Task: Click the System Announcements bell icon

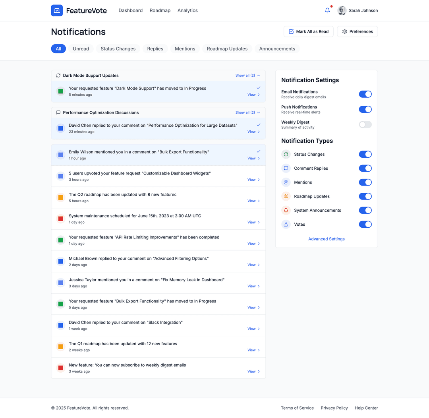Action: click(286, 210)
